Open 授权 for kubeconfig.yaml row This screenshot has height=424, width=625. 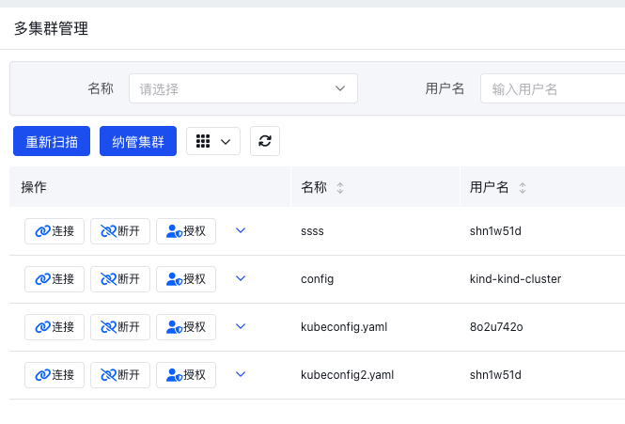point(186,326)
